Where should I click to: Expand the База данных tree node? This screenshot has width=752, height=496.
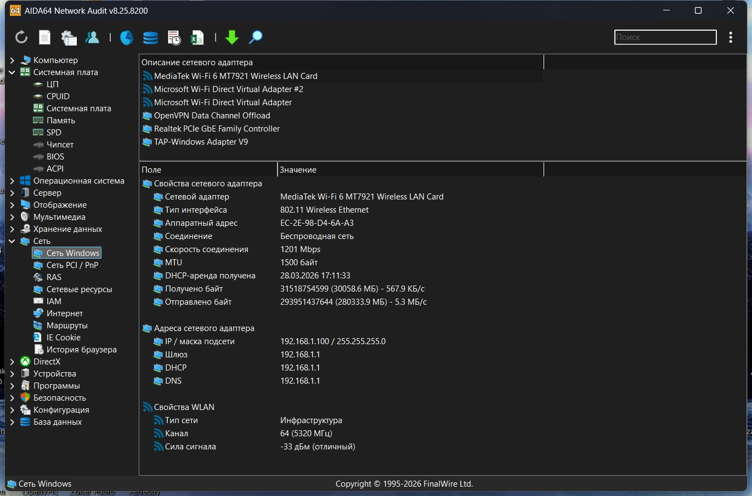(12, 422)
